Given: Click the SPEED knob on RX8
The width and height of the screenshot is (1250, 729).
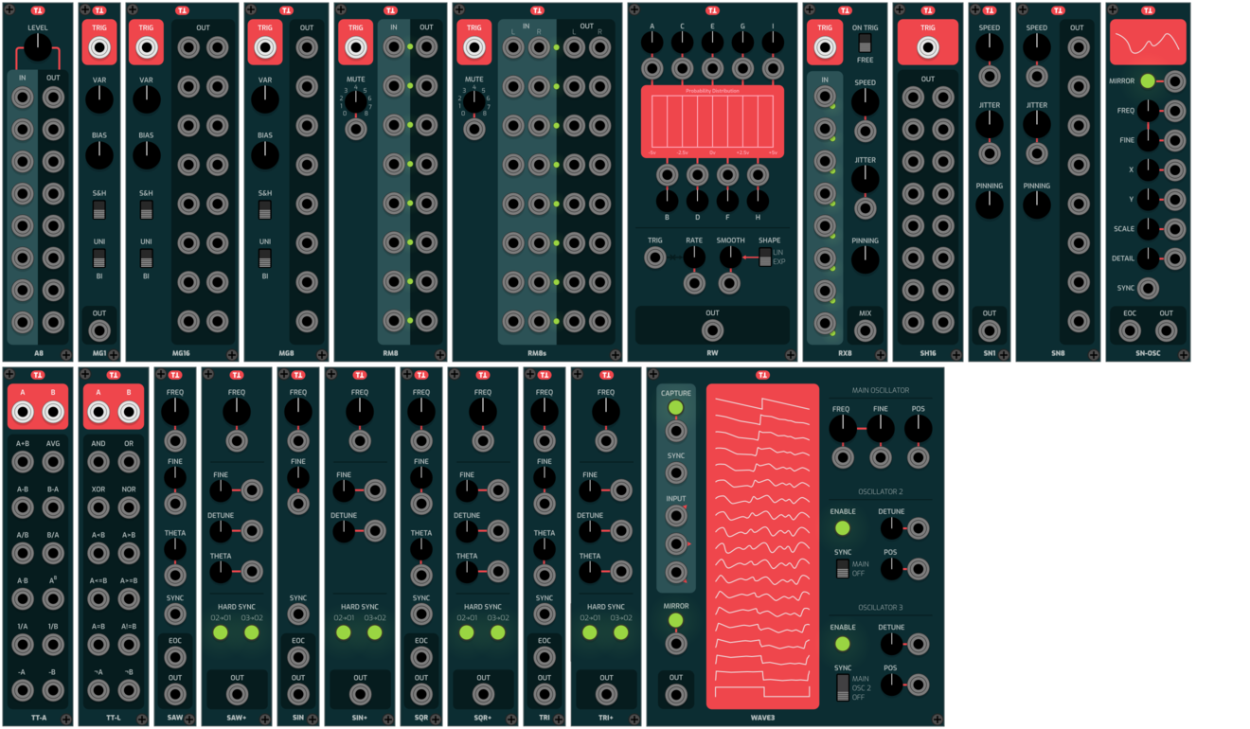Looking at the screenshot, I should click(x=865, y=102).
